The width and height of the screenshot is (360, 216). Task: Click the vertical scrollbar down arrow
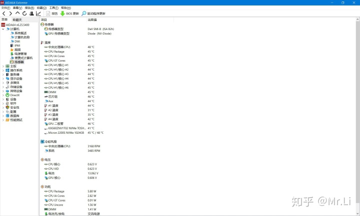click(x=357, y=213)
